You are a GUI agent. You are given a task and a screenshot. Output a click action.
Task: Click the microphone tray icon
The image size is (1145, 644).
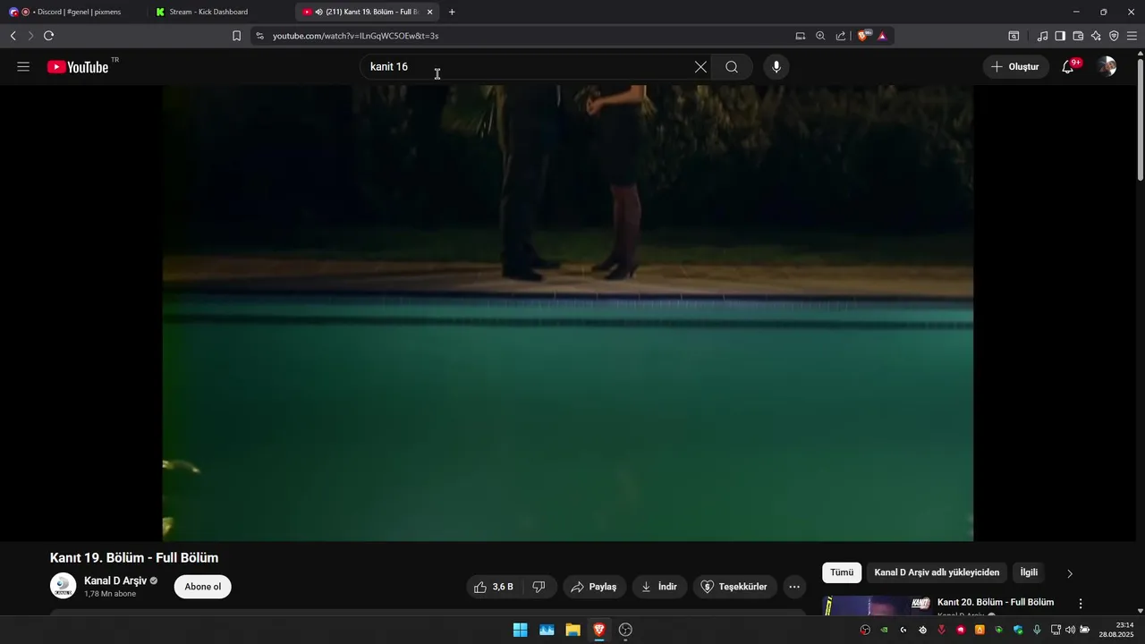(x=1037, y=630)
